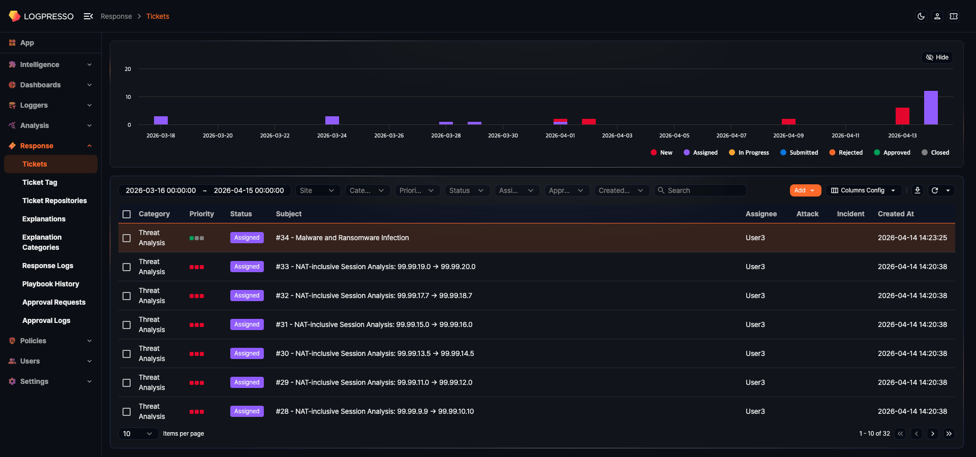Viewport: 976px width, 457px height.
Task: Click the Logpresso logo
Action: [41, 16]
